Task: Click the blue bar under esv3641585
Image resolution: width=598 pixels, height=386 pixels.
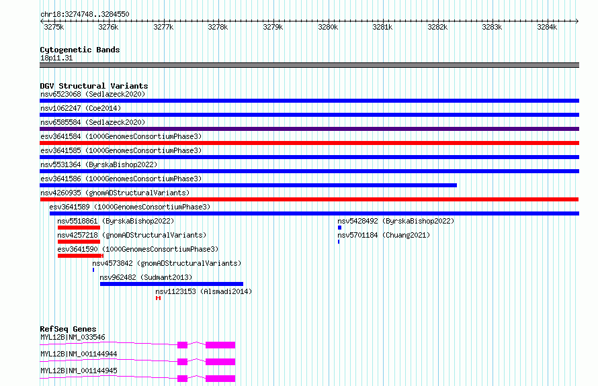Action: point(309,157)
